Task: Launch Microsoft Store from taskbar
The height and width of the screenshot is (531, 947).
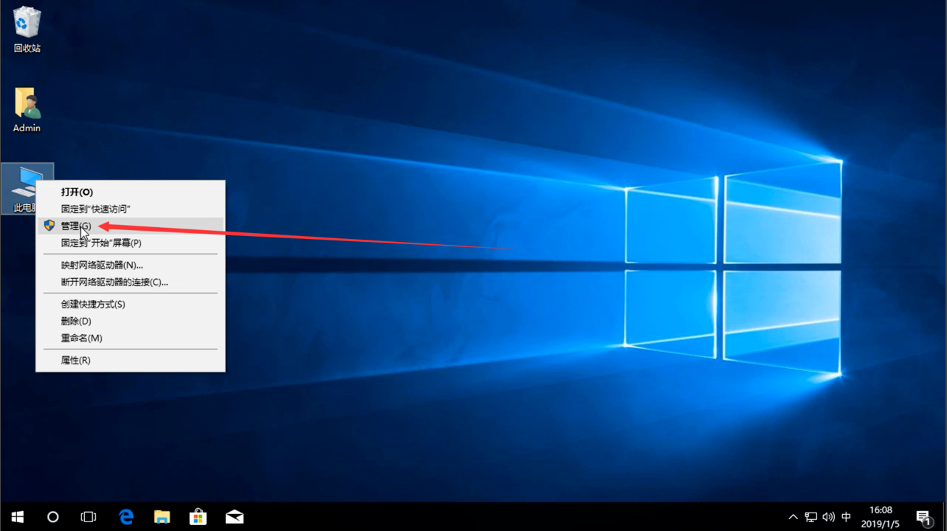Action: pyautogui.click(x=198, y=517)
